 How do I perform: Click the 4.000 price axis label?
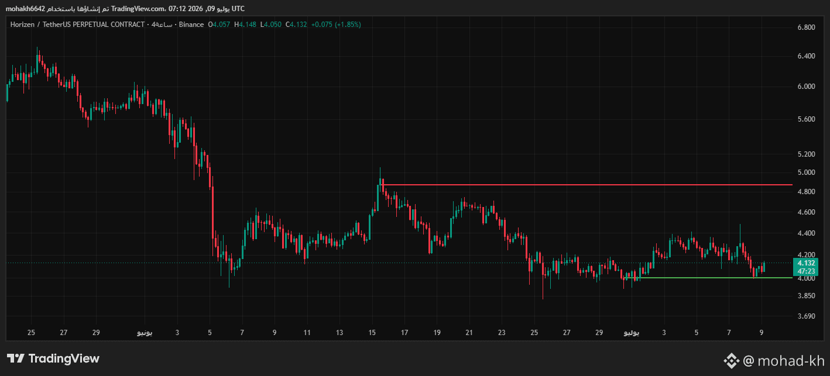(x=806, y=278)
